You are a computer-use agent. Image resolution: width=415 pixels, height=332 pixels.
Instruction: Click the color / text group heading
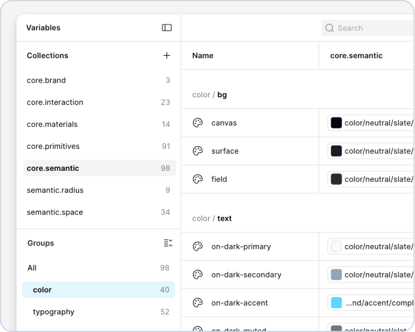(x=212, y=218)
